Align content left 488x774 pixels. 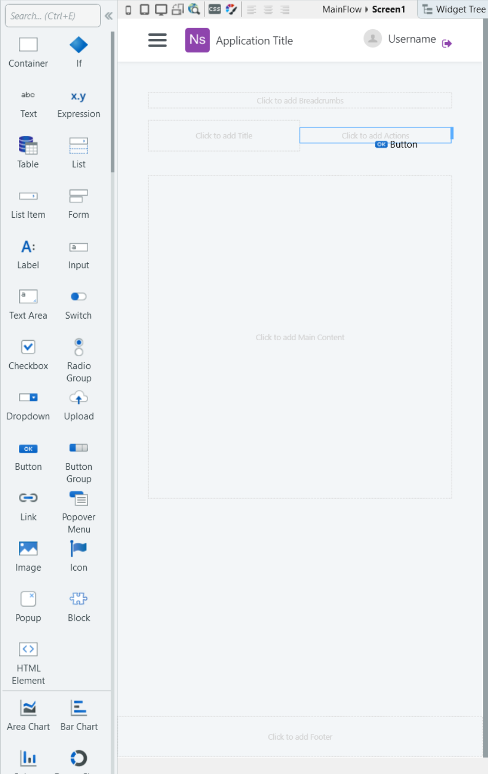[252, 9]
